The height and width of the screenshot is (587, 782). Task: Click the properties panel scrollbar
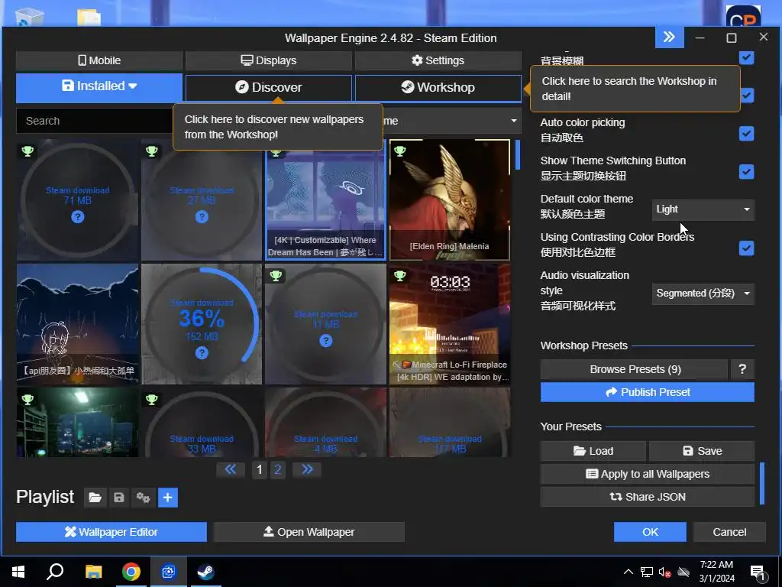762,483
